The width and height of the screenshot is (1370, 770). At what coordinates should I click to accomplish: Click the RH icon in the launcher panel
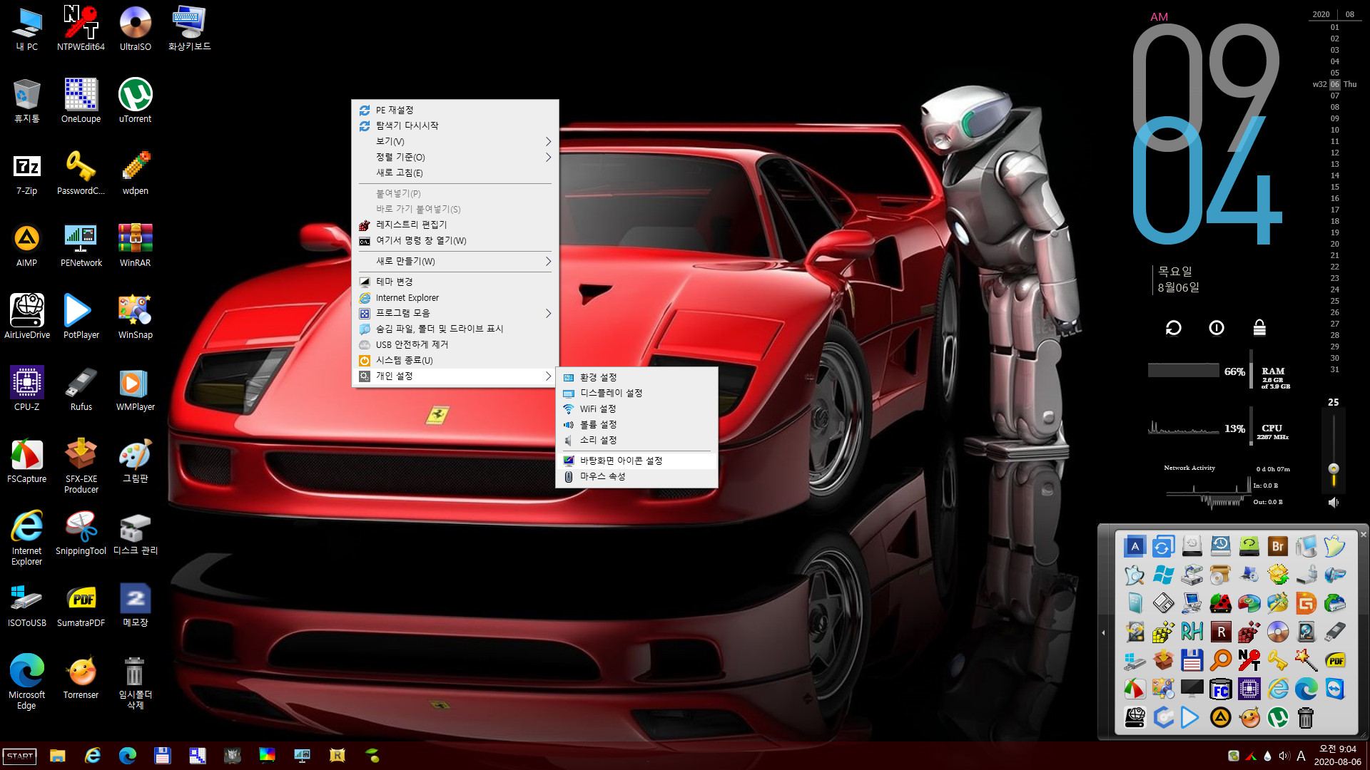tap(1192, 632)
